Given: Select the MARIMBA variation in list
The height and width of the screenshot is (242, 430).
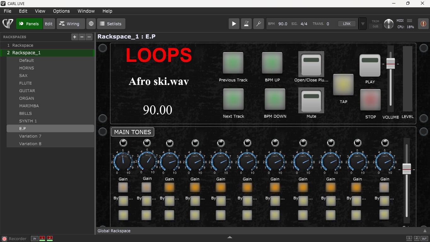Looking at the screenshot, I should 29,106.
